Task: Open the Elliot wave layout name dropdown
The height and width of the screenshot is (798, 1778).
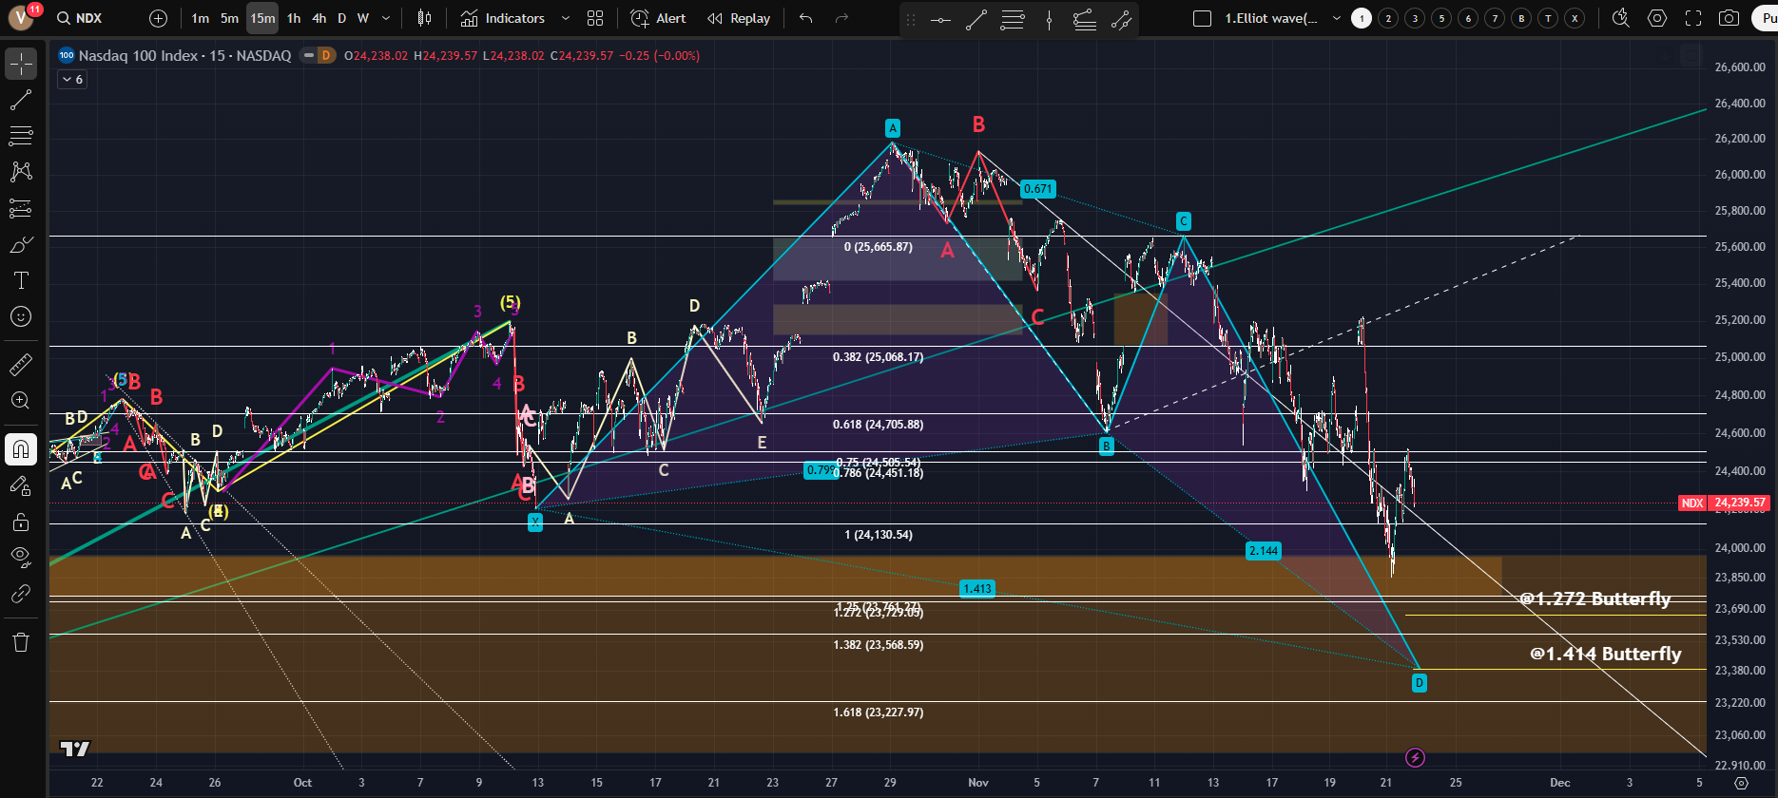Action: pyautogui.click(x=1336, y=18)
